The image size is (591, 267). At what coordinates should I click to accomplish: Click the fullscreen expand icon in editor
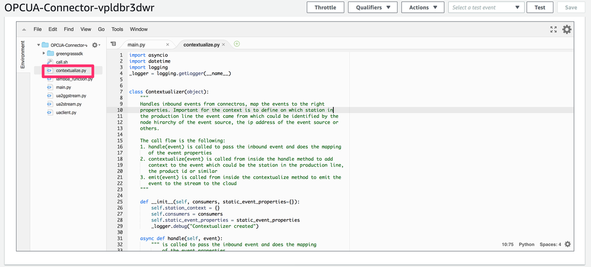tap(553, 30)
